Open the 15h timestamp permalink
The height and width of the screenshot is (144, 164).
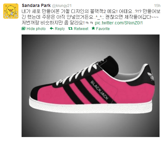tap(157, 6)
